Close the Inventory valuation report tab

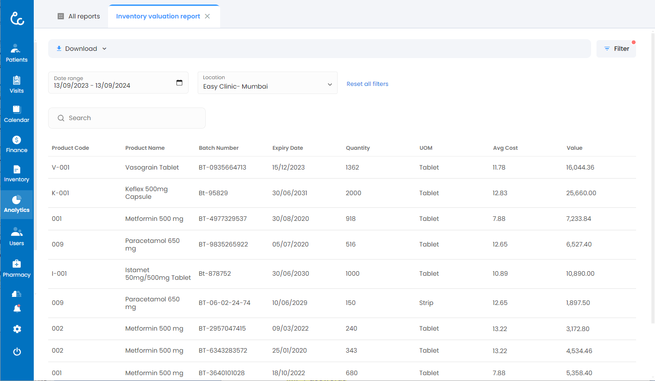click(208, 16)
